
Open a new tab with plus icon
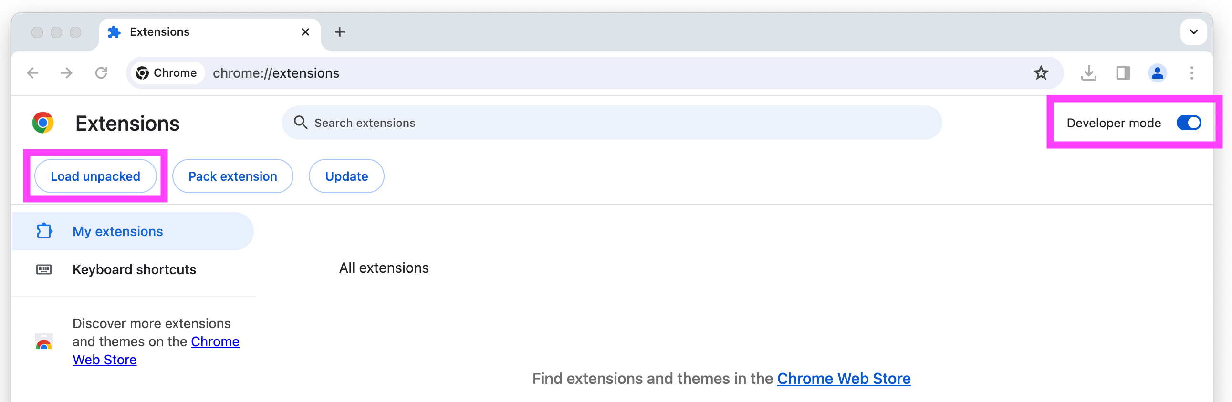(340, 32)
